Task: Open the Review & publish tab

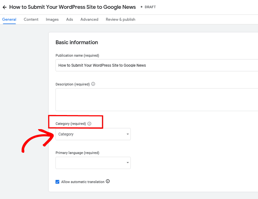Action: (121, 19)
